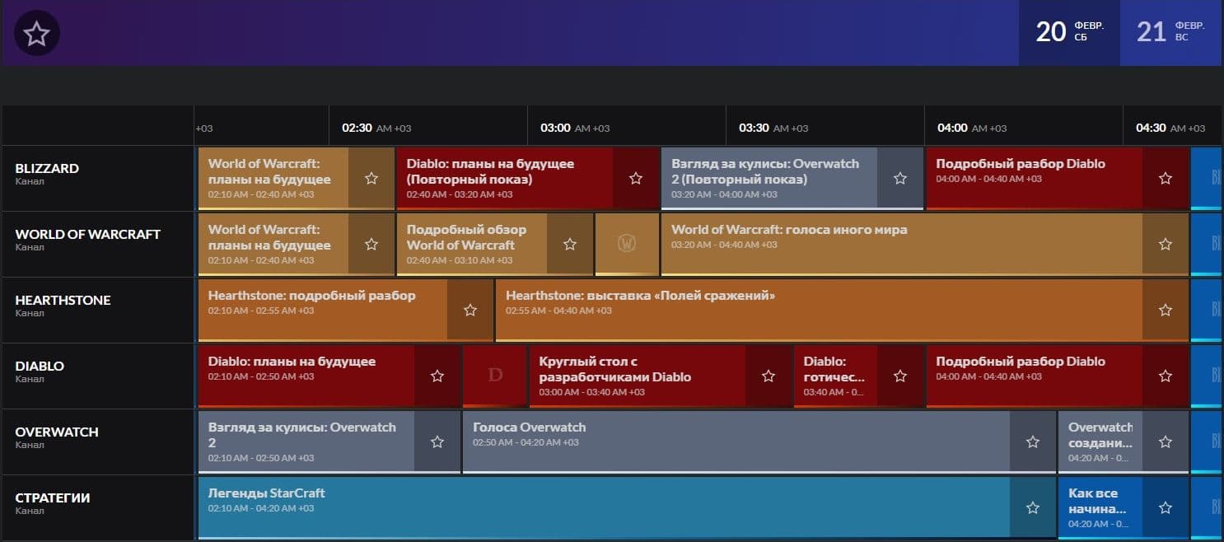This screenshot has width=1224, height=542.
Task: Open Голоса Overwatch show details
Action: pyautogui.click(x=736, y=442)
